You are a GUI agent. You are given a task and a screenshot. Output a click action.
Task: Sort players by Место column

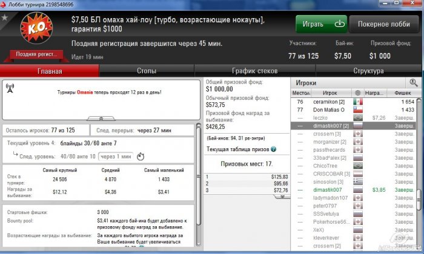coord(300,93)
